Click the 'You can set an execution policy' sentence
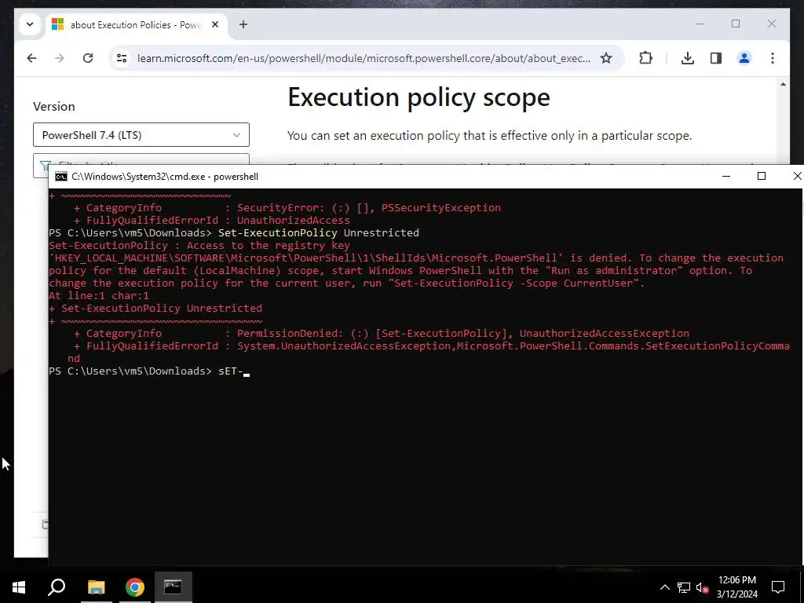Viewport: 804px width, 603px height. 489,135
